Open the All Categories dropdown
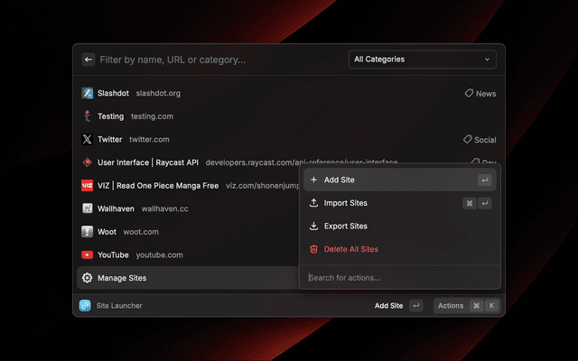This screenshot has height=361, width=578. [422, 60]
